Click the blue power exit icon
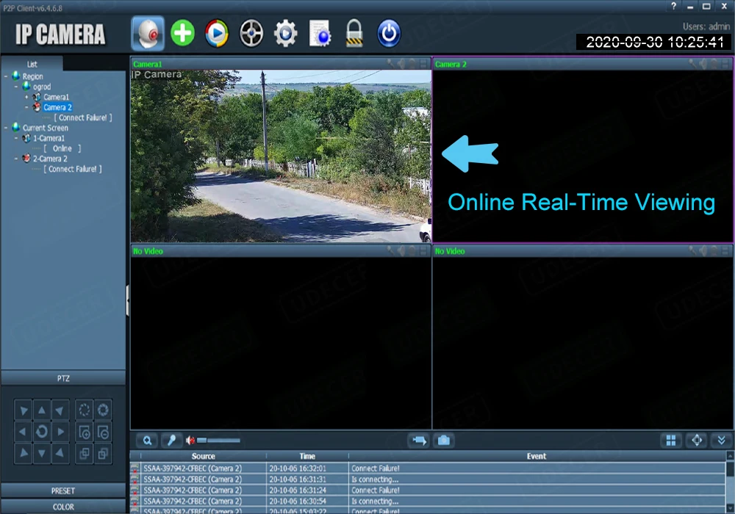Viewport: 735px width, 514px height. pos(389,33)
